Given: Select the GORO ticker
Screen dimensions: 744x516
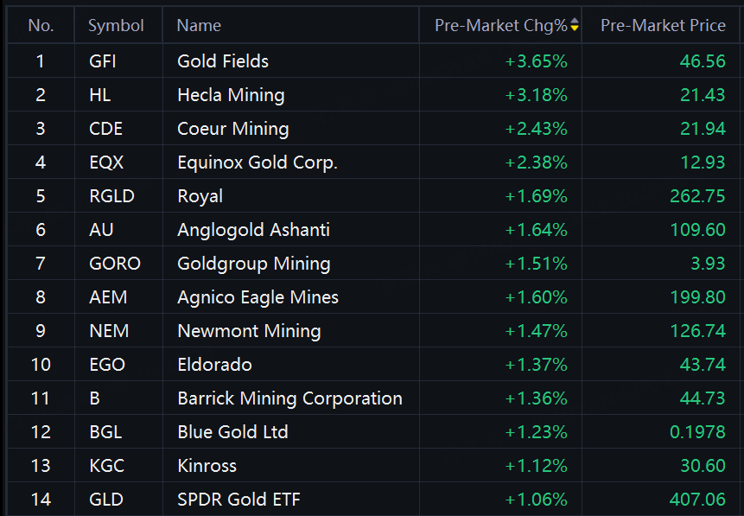Looking at the screenshot, I should 115,264.
